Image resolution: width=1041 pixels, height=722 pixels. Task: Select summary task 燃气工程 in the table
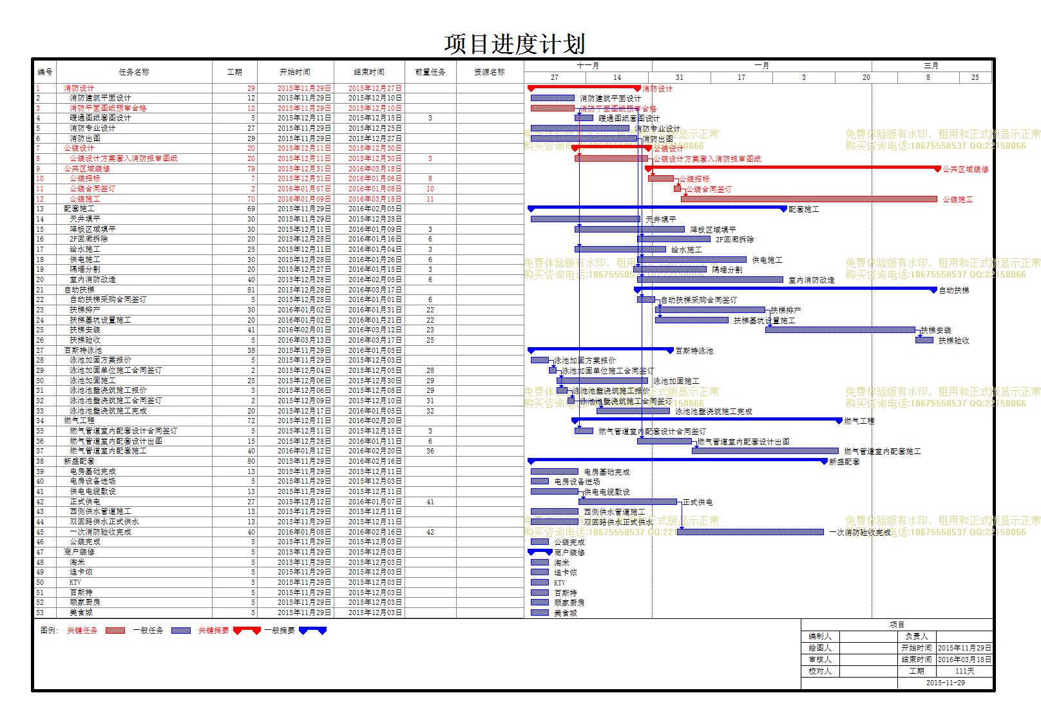pos(79,421)
